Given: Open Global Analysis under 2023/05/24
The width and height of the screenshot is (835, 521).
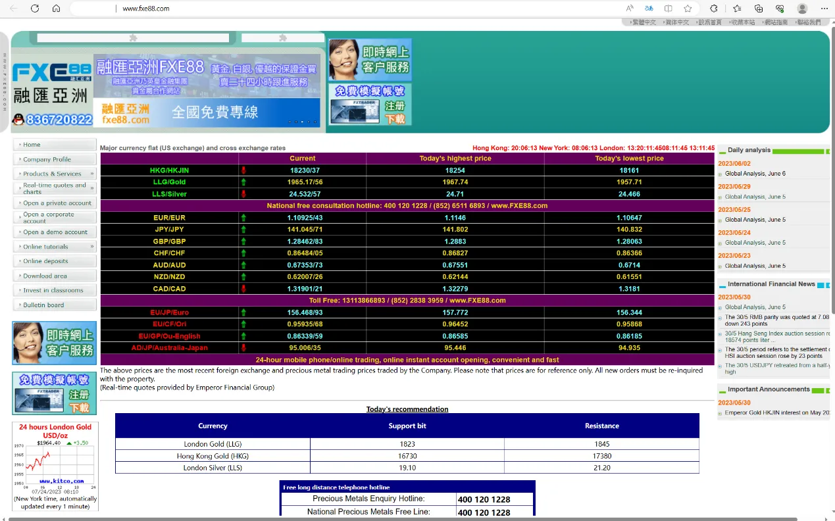Looking at the screenshot, I should coord(755,243).
